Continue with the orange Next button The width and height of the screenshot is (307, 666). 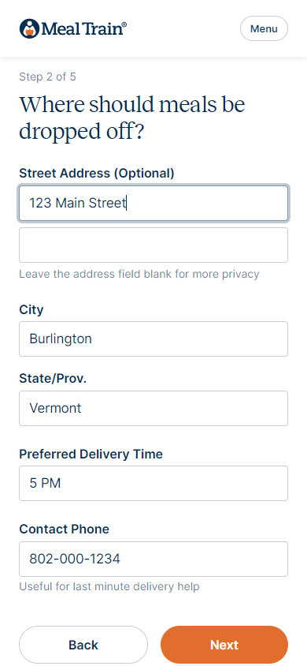pos(224,645)
